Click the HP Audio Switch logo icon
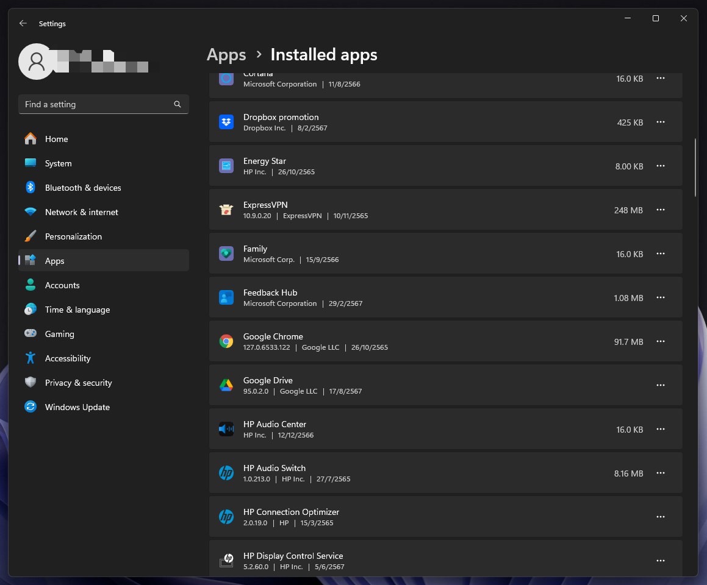This screenshot has width=707, height=585. (x=226, y=473)
